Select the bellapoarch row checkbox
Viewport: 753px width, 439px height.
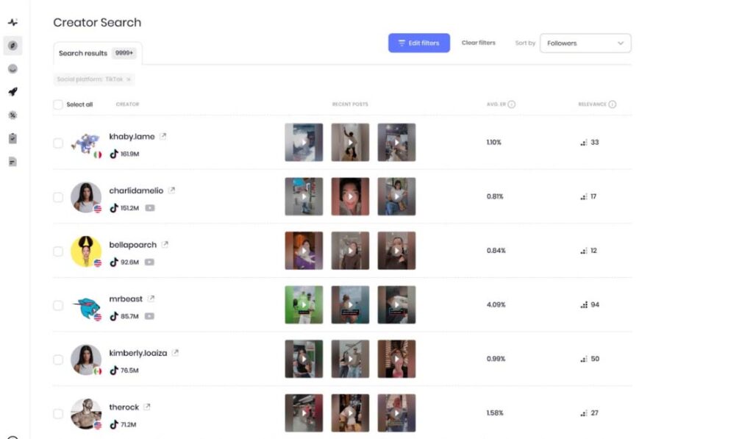pyautogui.click(x=58, y=251)
